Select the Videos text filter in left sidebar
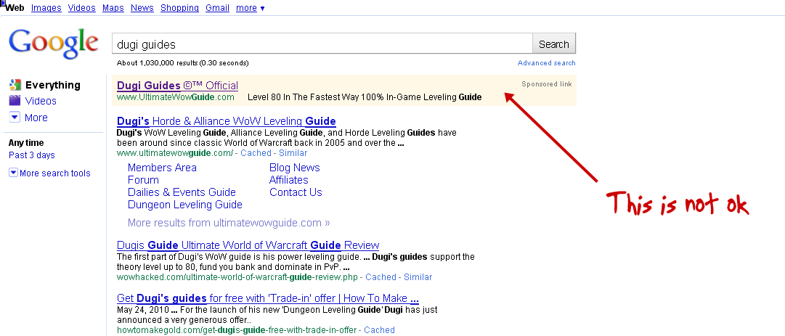785x336 pixels. (41, 101)
